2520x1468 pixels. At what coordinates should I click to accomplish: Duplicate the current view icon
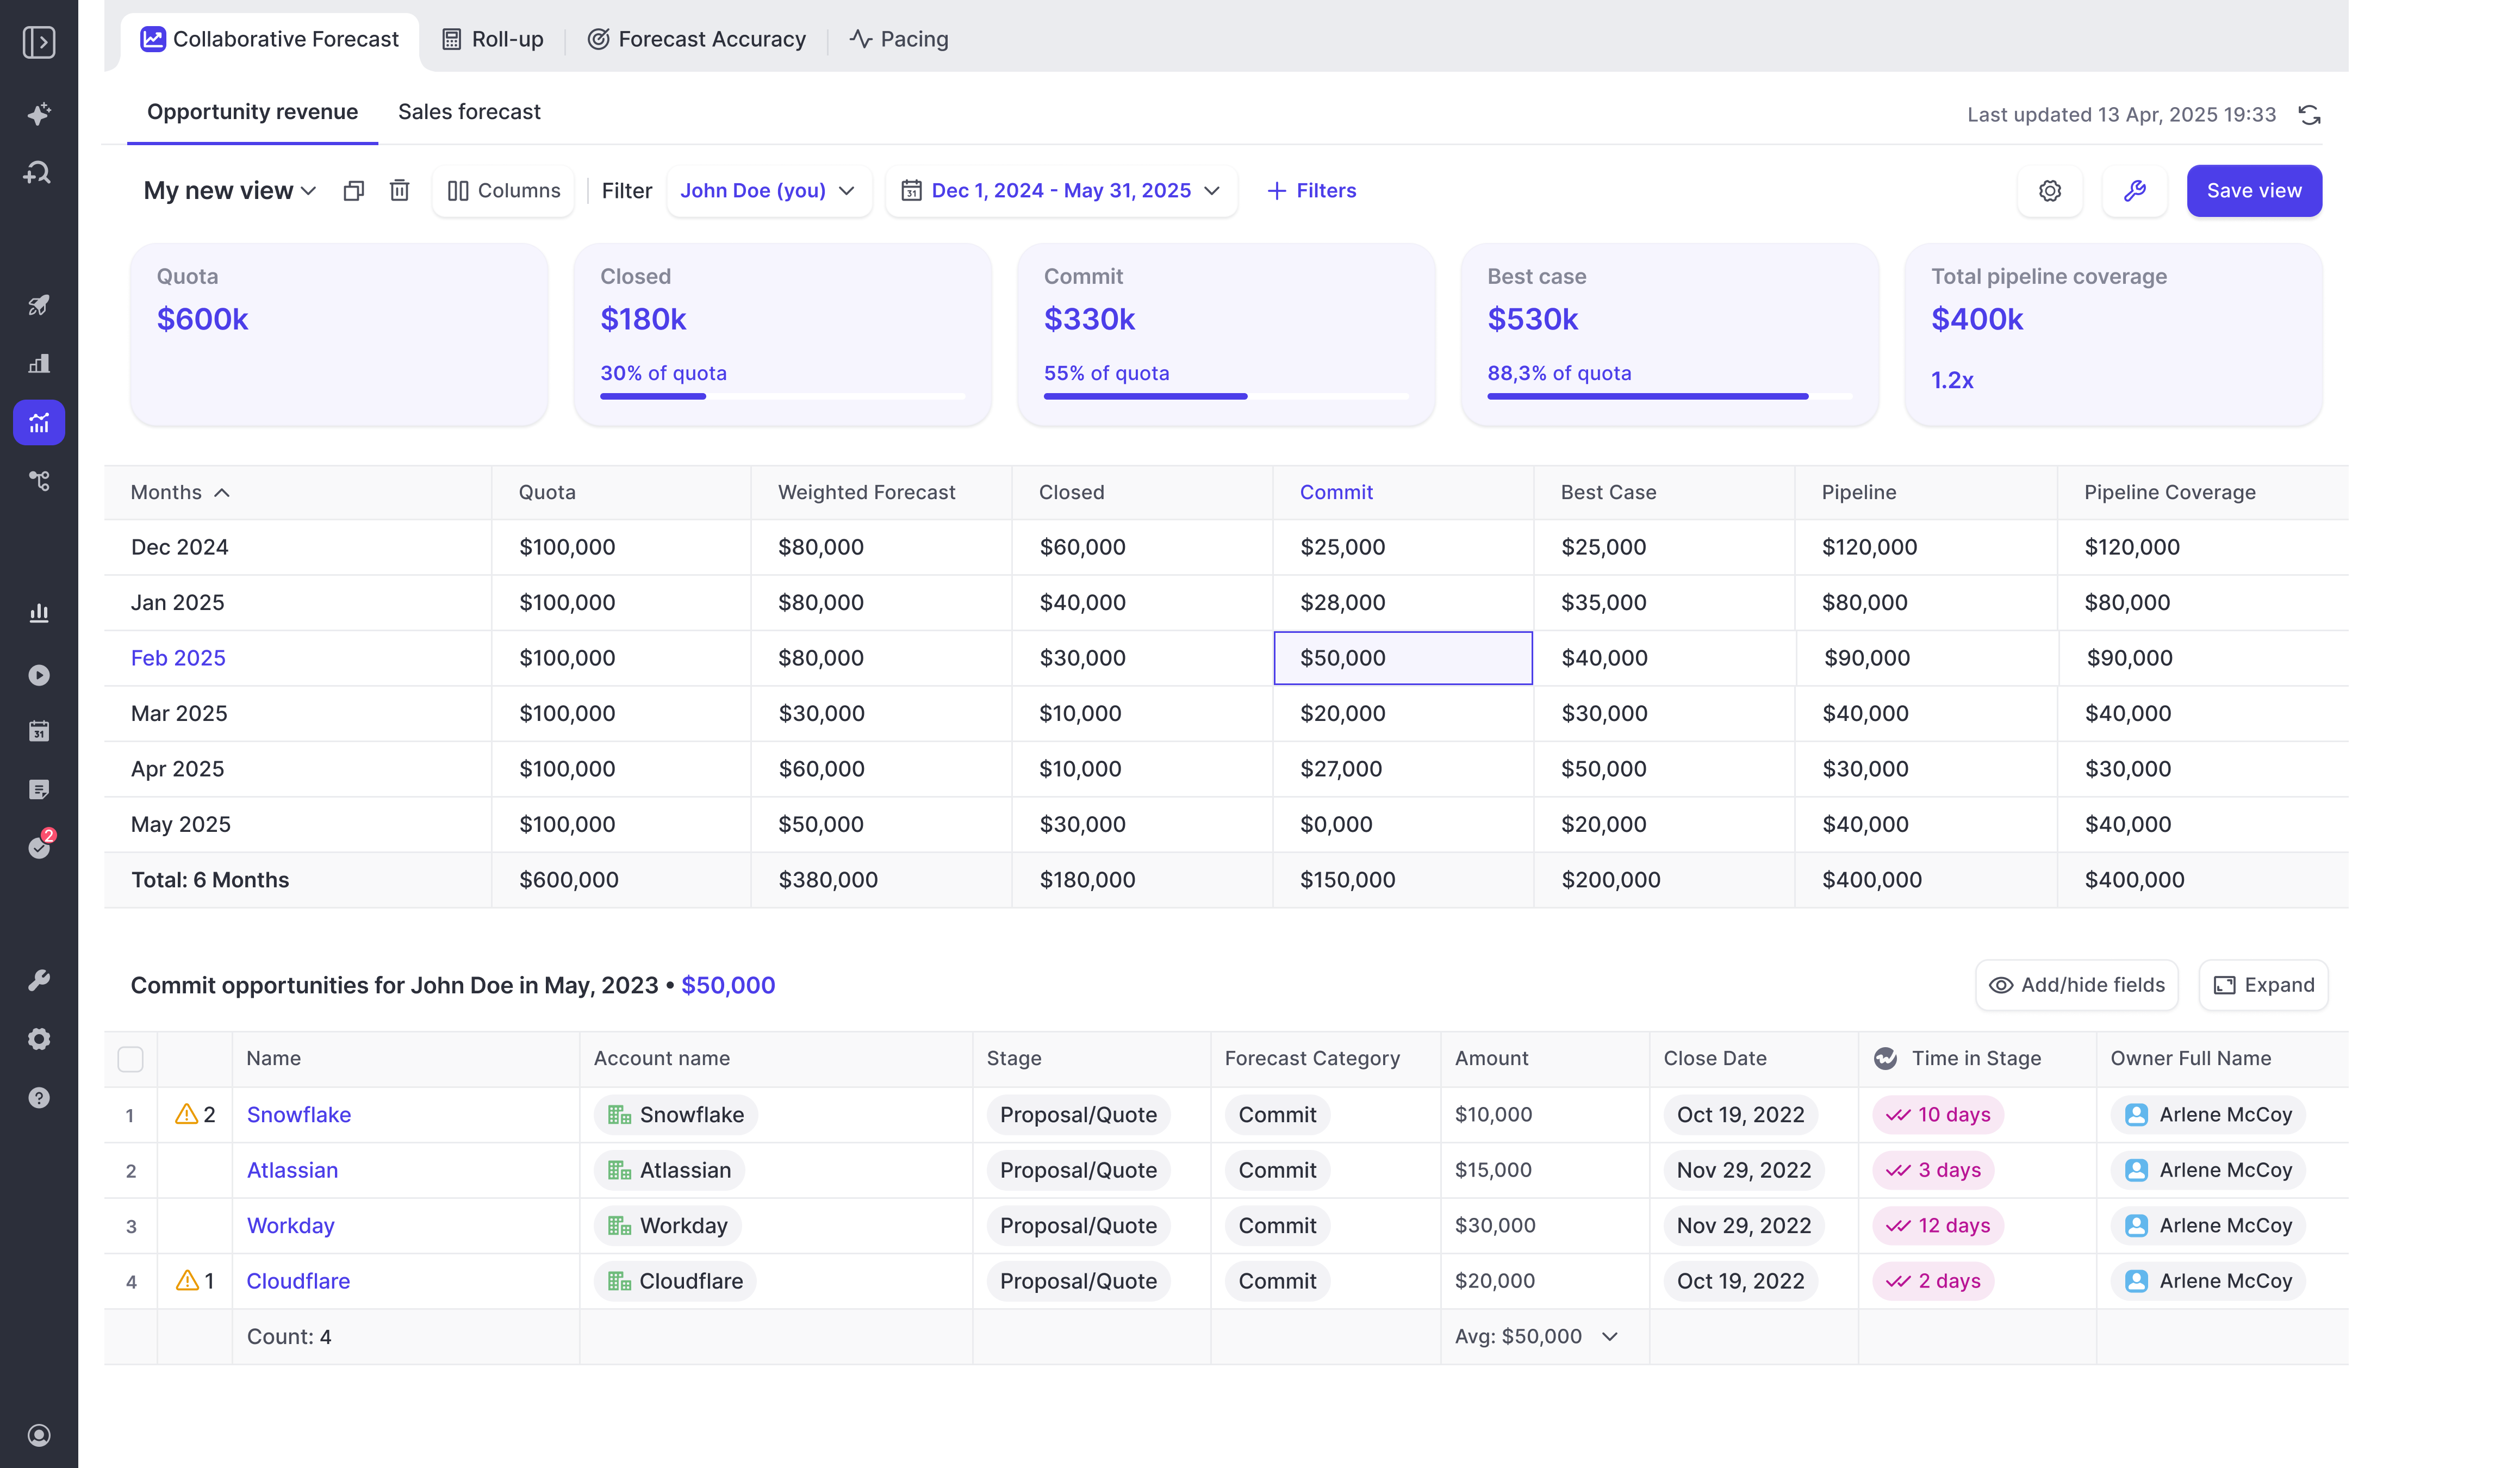click(x=353, y=191)
